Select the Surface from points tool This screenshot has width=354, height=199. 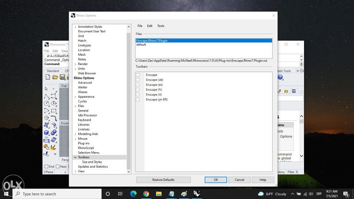coord(46,125)
